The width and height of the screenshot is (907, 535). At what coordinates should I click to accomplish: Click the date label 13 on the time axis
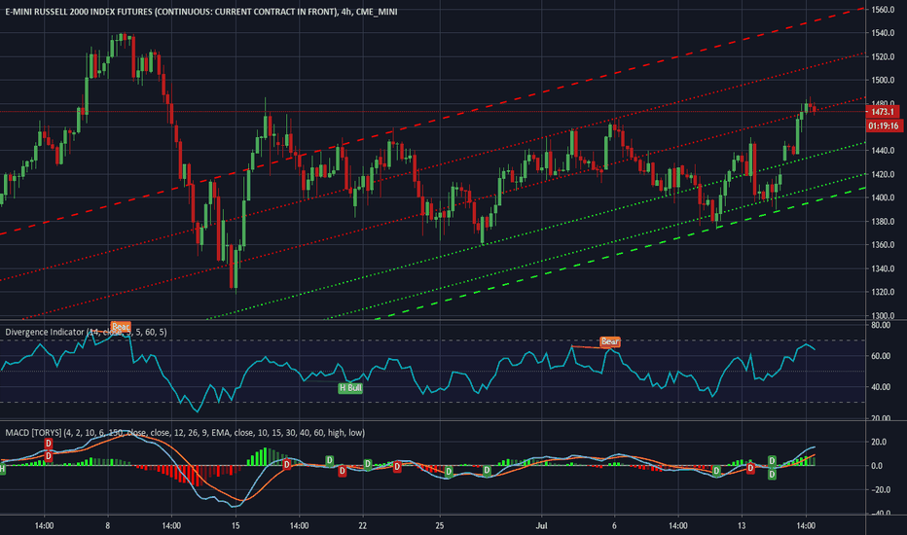pyautogui.click(x=742, y=525)
